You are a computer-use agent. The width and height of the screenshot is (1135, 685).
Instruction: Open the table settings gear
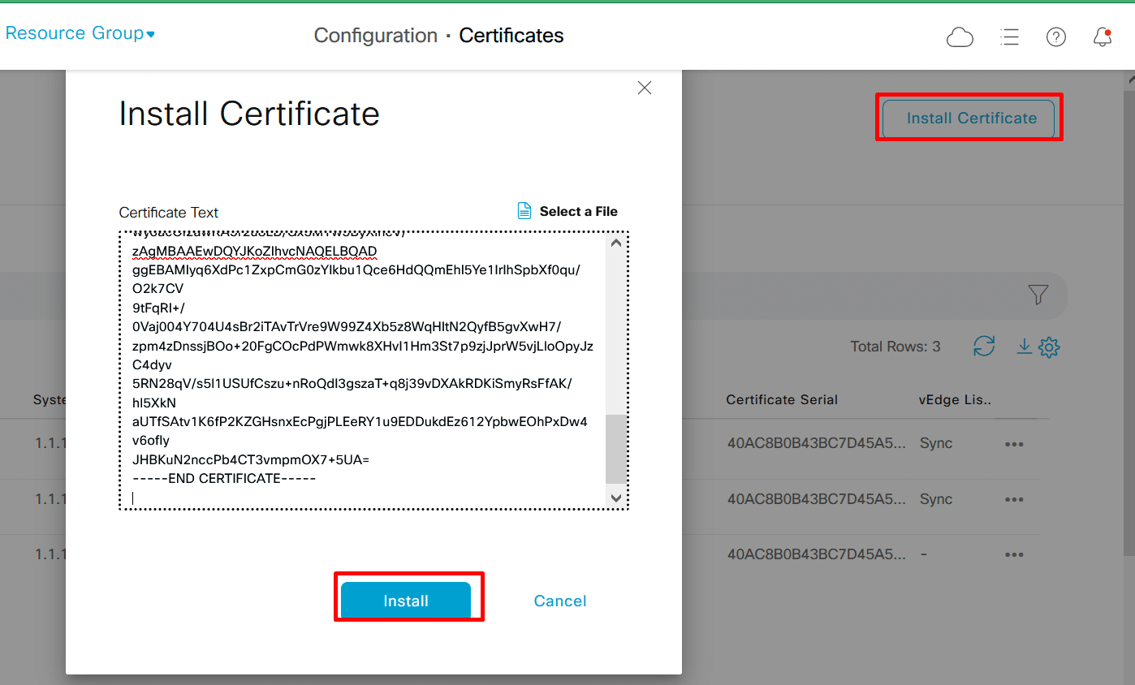point(1049,347)
